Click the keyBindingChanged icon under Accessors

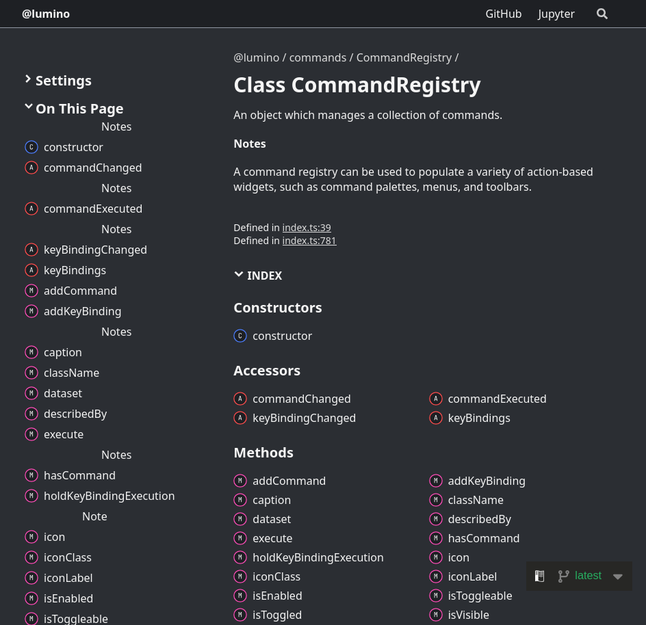pyautogui.click(x=240, y=418)
